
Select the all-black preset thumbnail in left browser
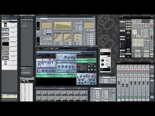tap(5, 44)
